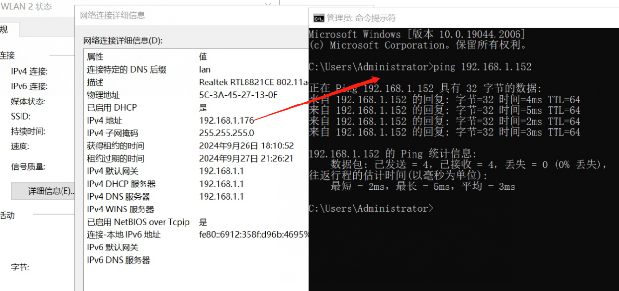Select the IPv4 DNS 服务器 row
Screen dimensions: 619x291
118,196
